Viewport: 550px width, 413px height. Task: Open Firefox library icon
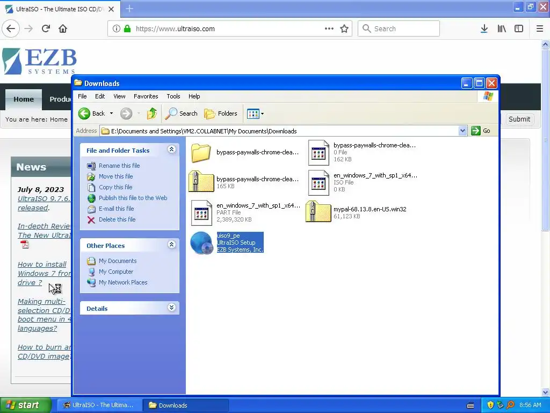click(502, 29)
